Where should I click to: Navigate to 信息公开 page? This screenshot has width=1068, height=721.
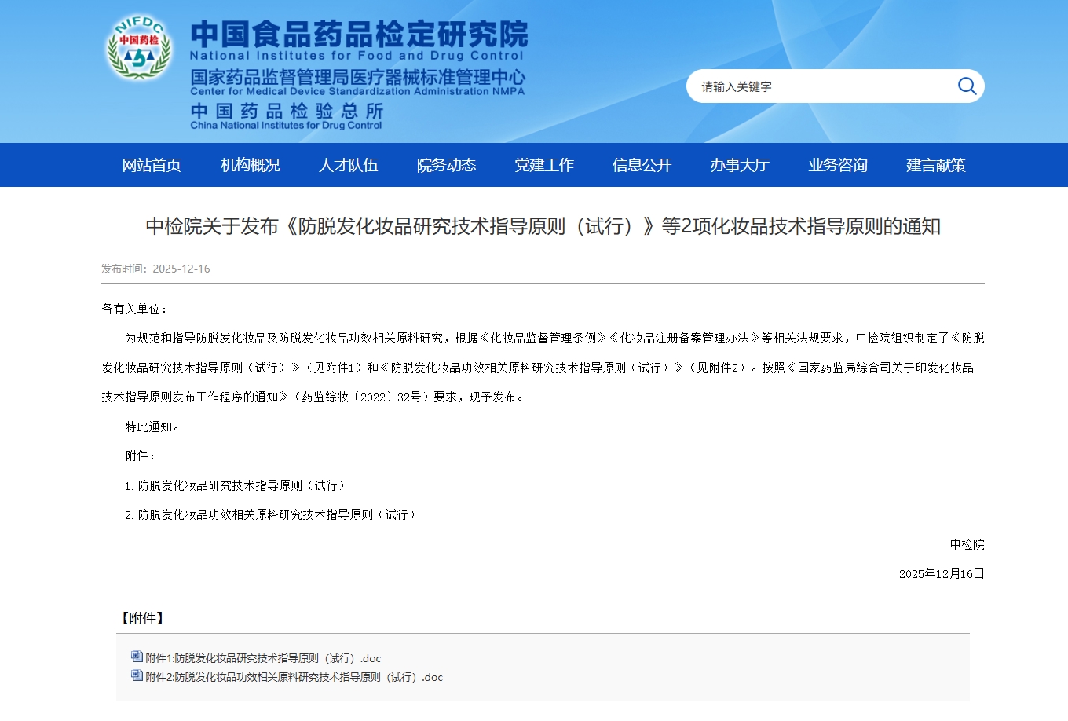pos(642,165)
